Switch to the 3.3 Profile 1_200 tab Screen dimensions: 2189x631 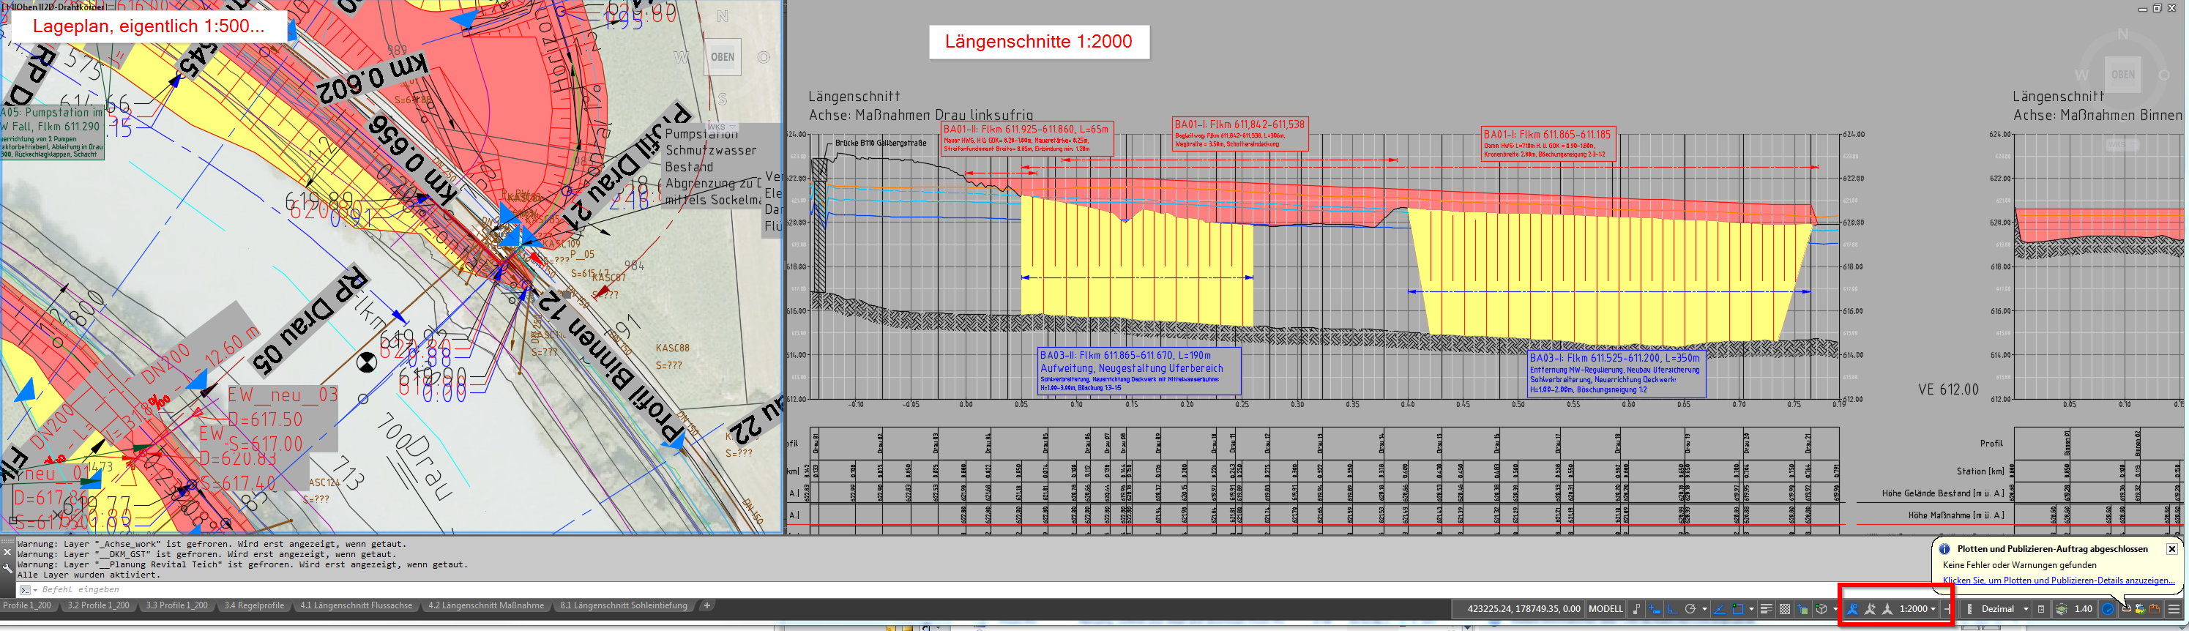[x=176, y=605]
